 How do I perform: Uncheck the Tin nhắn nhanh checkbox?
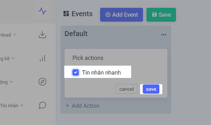[x=75, y=73]
